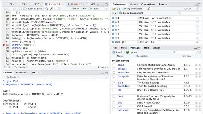Screen dimensions: 203x114
Task: Switch to the Plots tab
Action: pyautogui.click(x=124, y=48)
